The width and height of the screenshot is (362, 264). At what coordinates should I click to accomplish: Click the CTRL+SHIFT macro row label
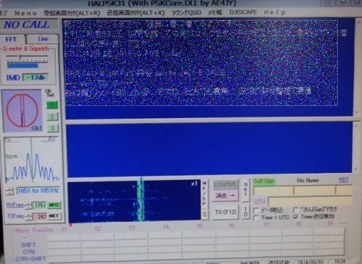[x=31, y=259]
